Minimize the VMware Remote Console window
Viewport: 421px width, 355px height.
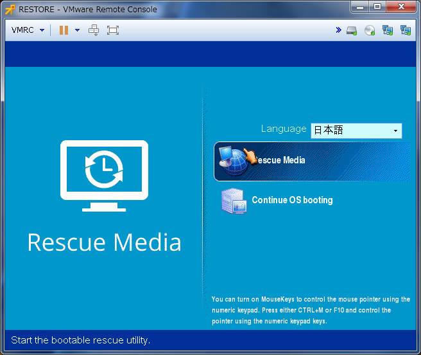point(361,7)
